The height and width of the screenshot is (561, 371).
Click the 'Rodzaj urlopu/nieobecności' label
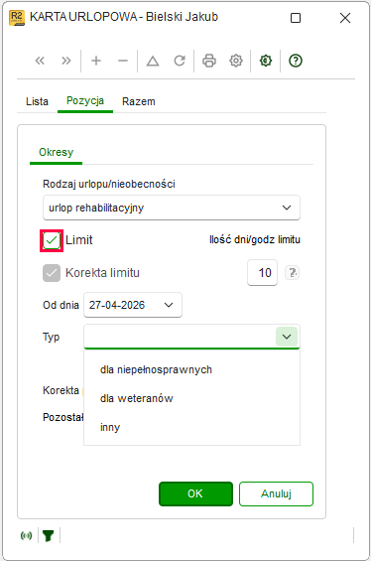pyautogui.click(x=109, y=184)
